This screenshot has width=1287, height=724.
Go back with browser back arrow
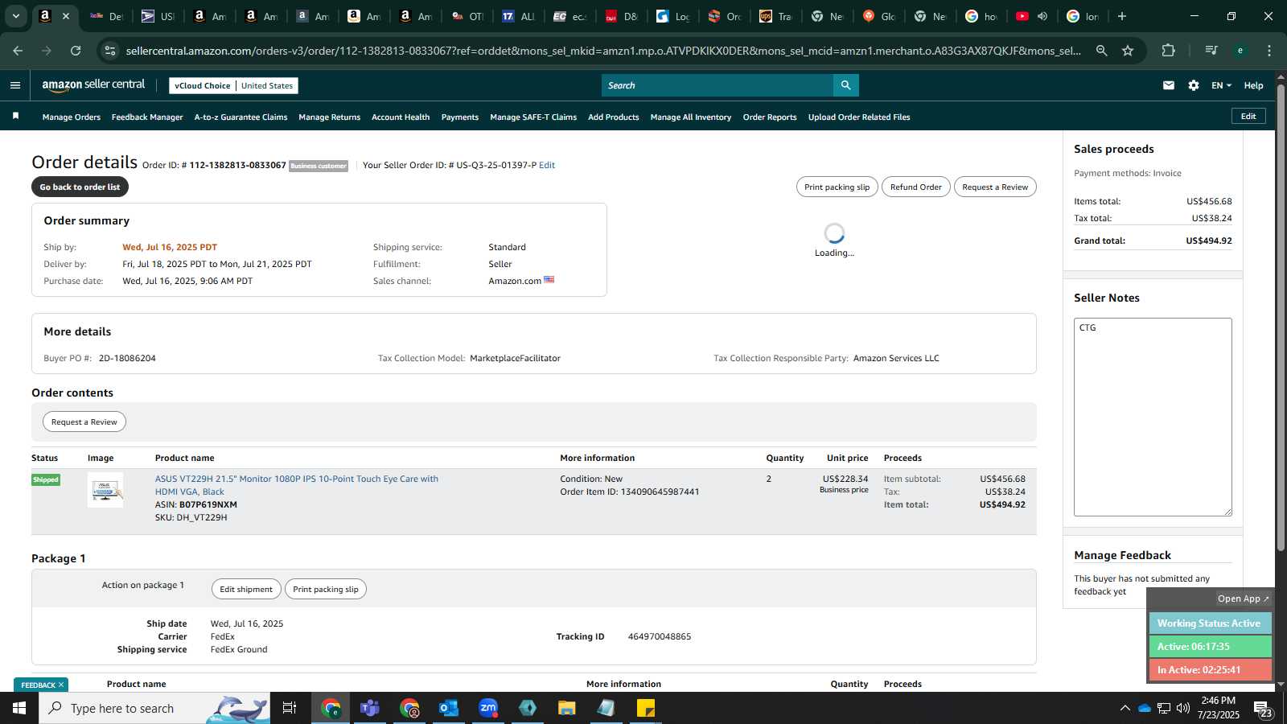(18, 51)
